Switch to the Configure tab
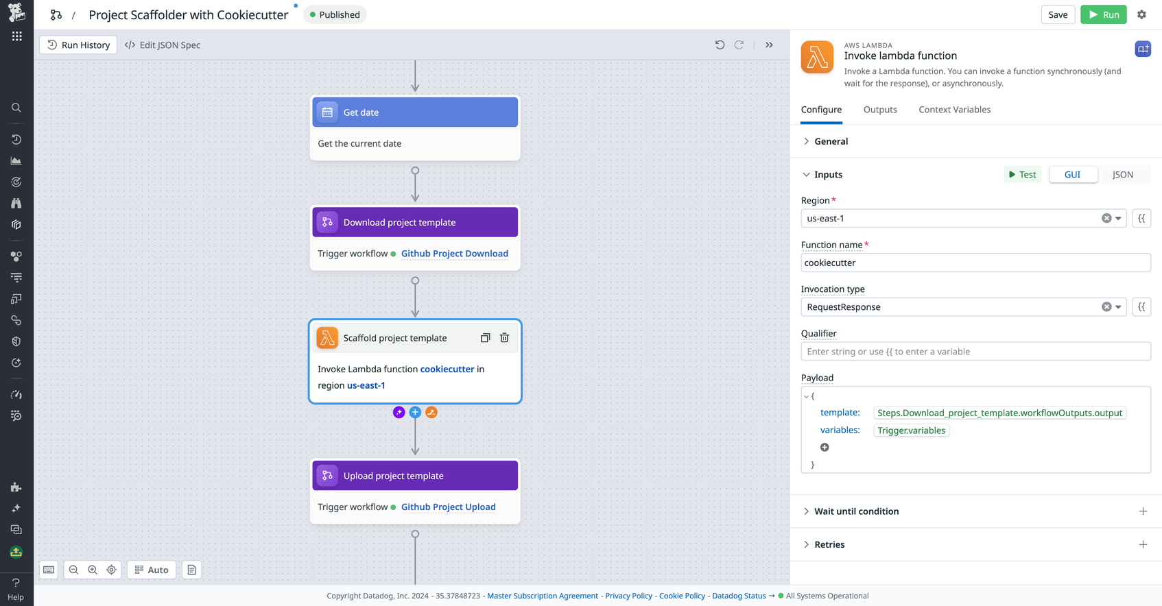The height and width of the screenshot is (606, 1162). coord(821,110)
